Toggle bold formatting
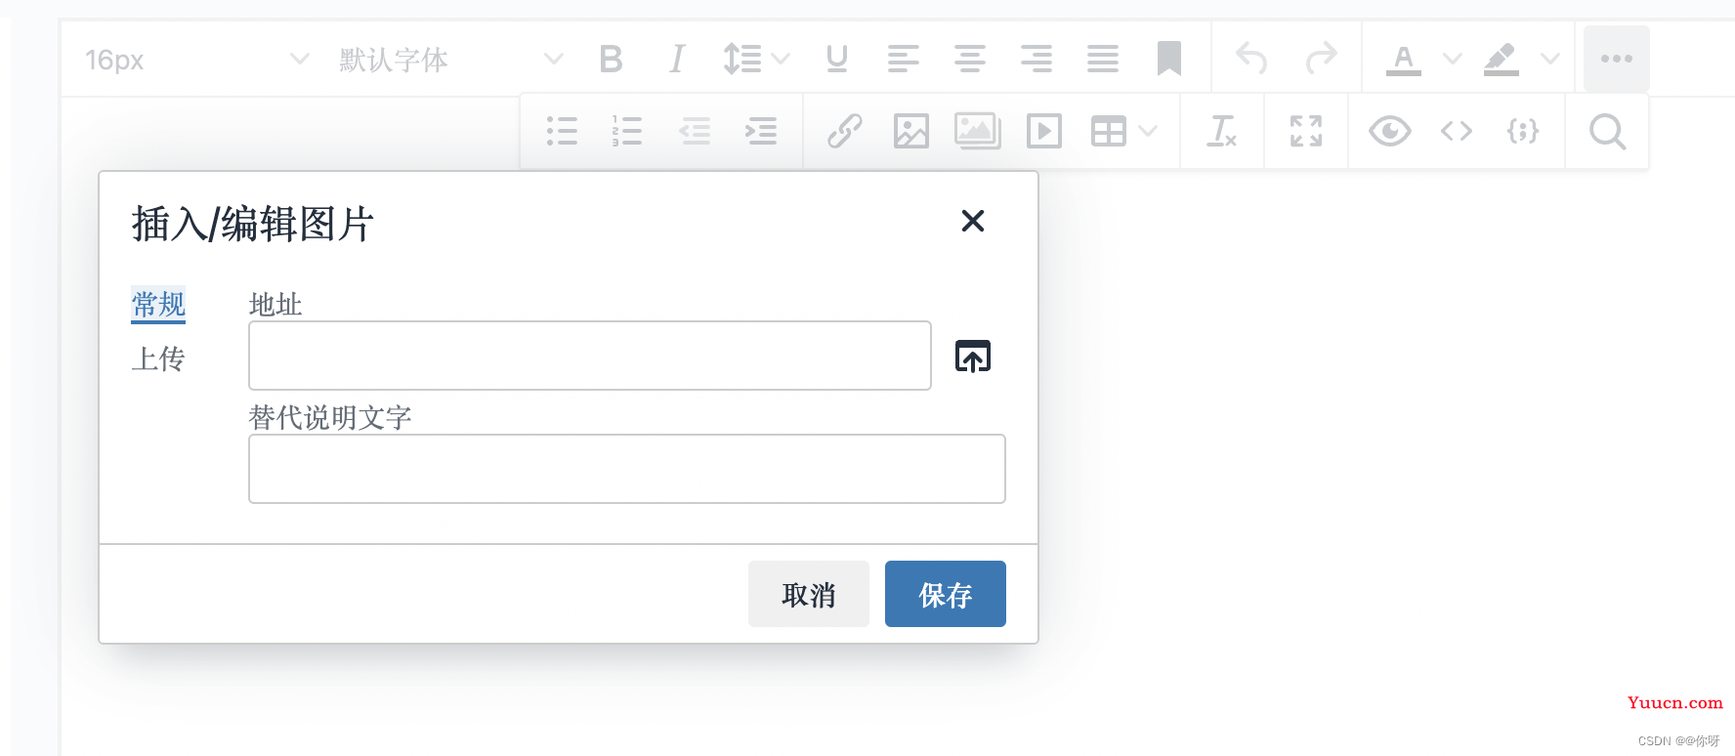This screenshot has width=1735, height=756. coord(611,60)
